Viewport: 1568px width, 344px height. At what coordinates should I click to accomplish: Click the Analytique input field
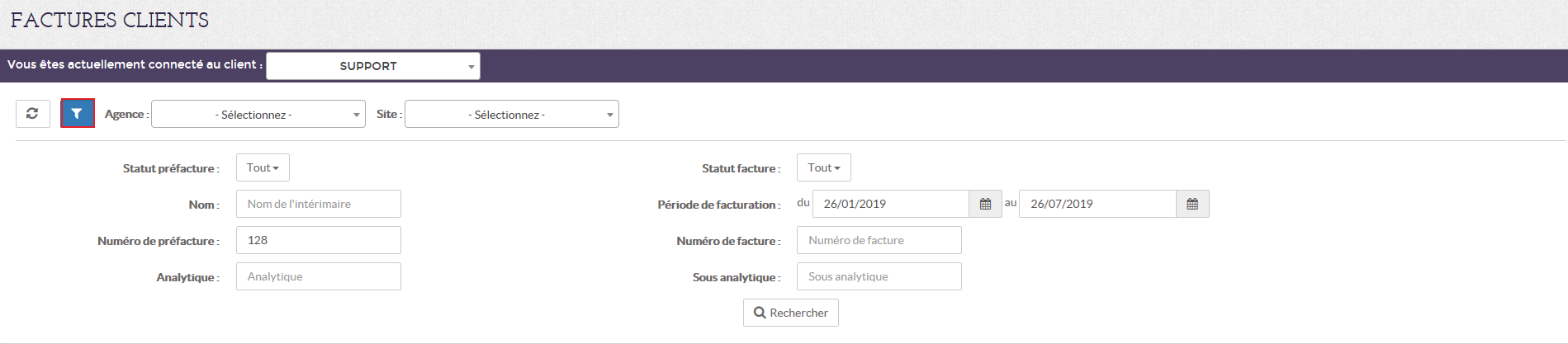pos(319,276)
